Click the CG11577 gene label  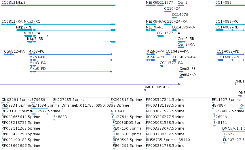click(x=165, y=3)
